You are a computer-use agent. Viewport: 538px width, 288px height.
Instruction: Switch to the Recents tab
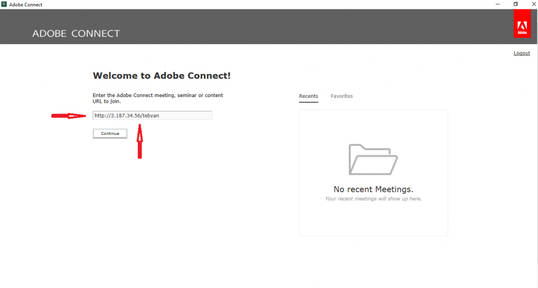[308, 96]
